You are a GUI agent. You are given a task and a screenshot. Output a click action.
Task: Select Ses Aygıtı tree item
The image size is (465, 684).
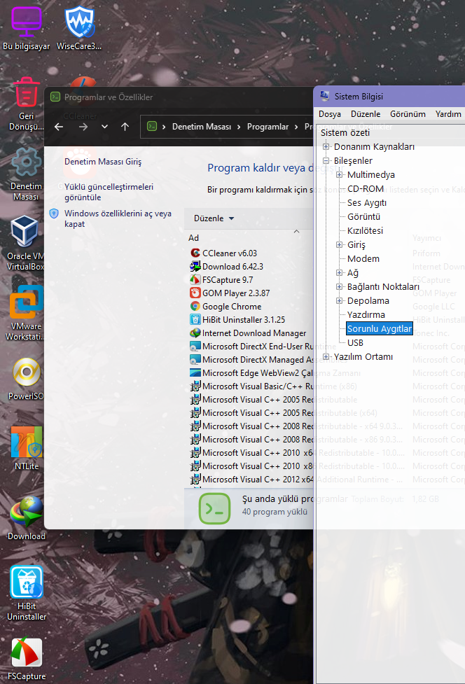(367, 203)
